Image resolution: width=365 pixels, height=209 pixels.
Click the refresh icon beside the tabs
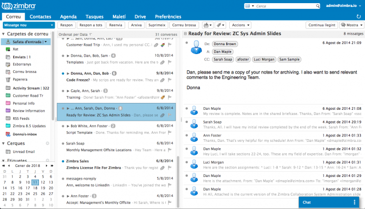click(359, 16)
